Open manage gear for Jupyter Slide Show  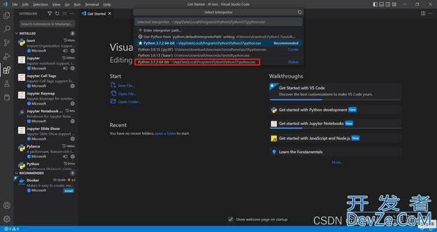pyautogui.click(x=72, y=139)
